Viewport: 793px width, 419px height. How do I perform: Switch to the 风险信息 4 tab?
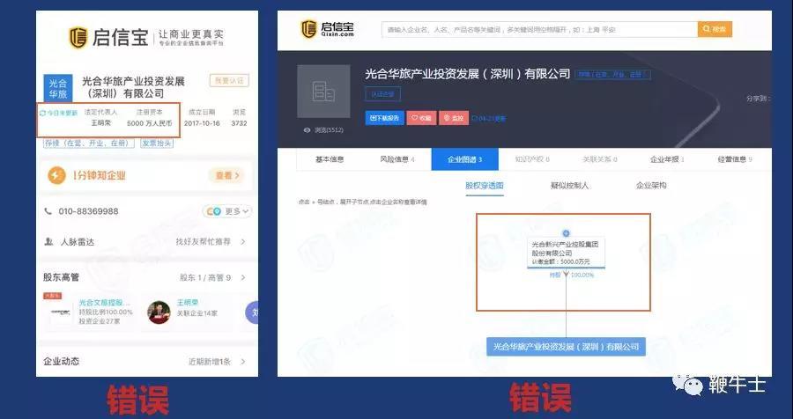[397, 159]
